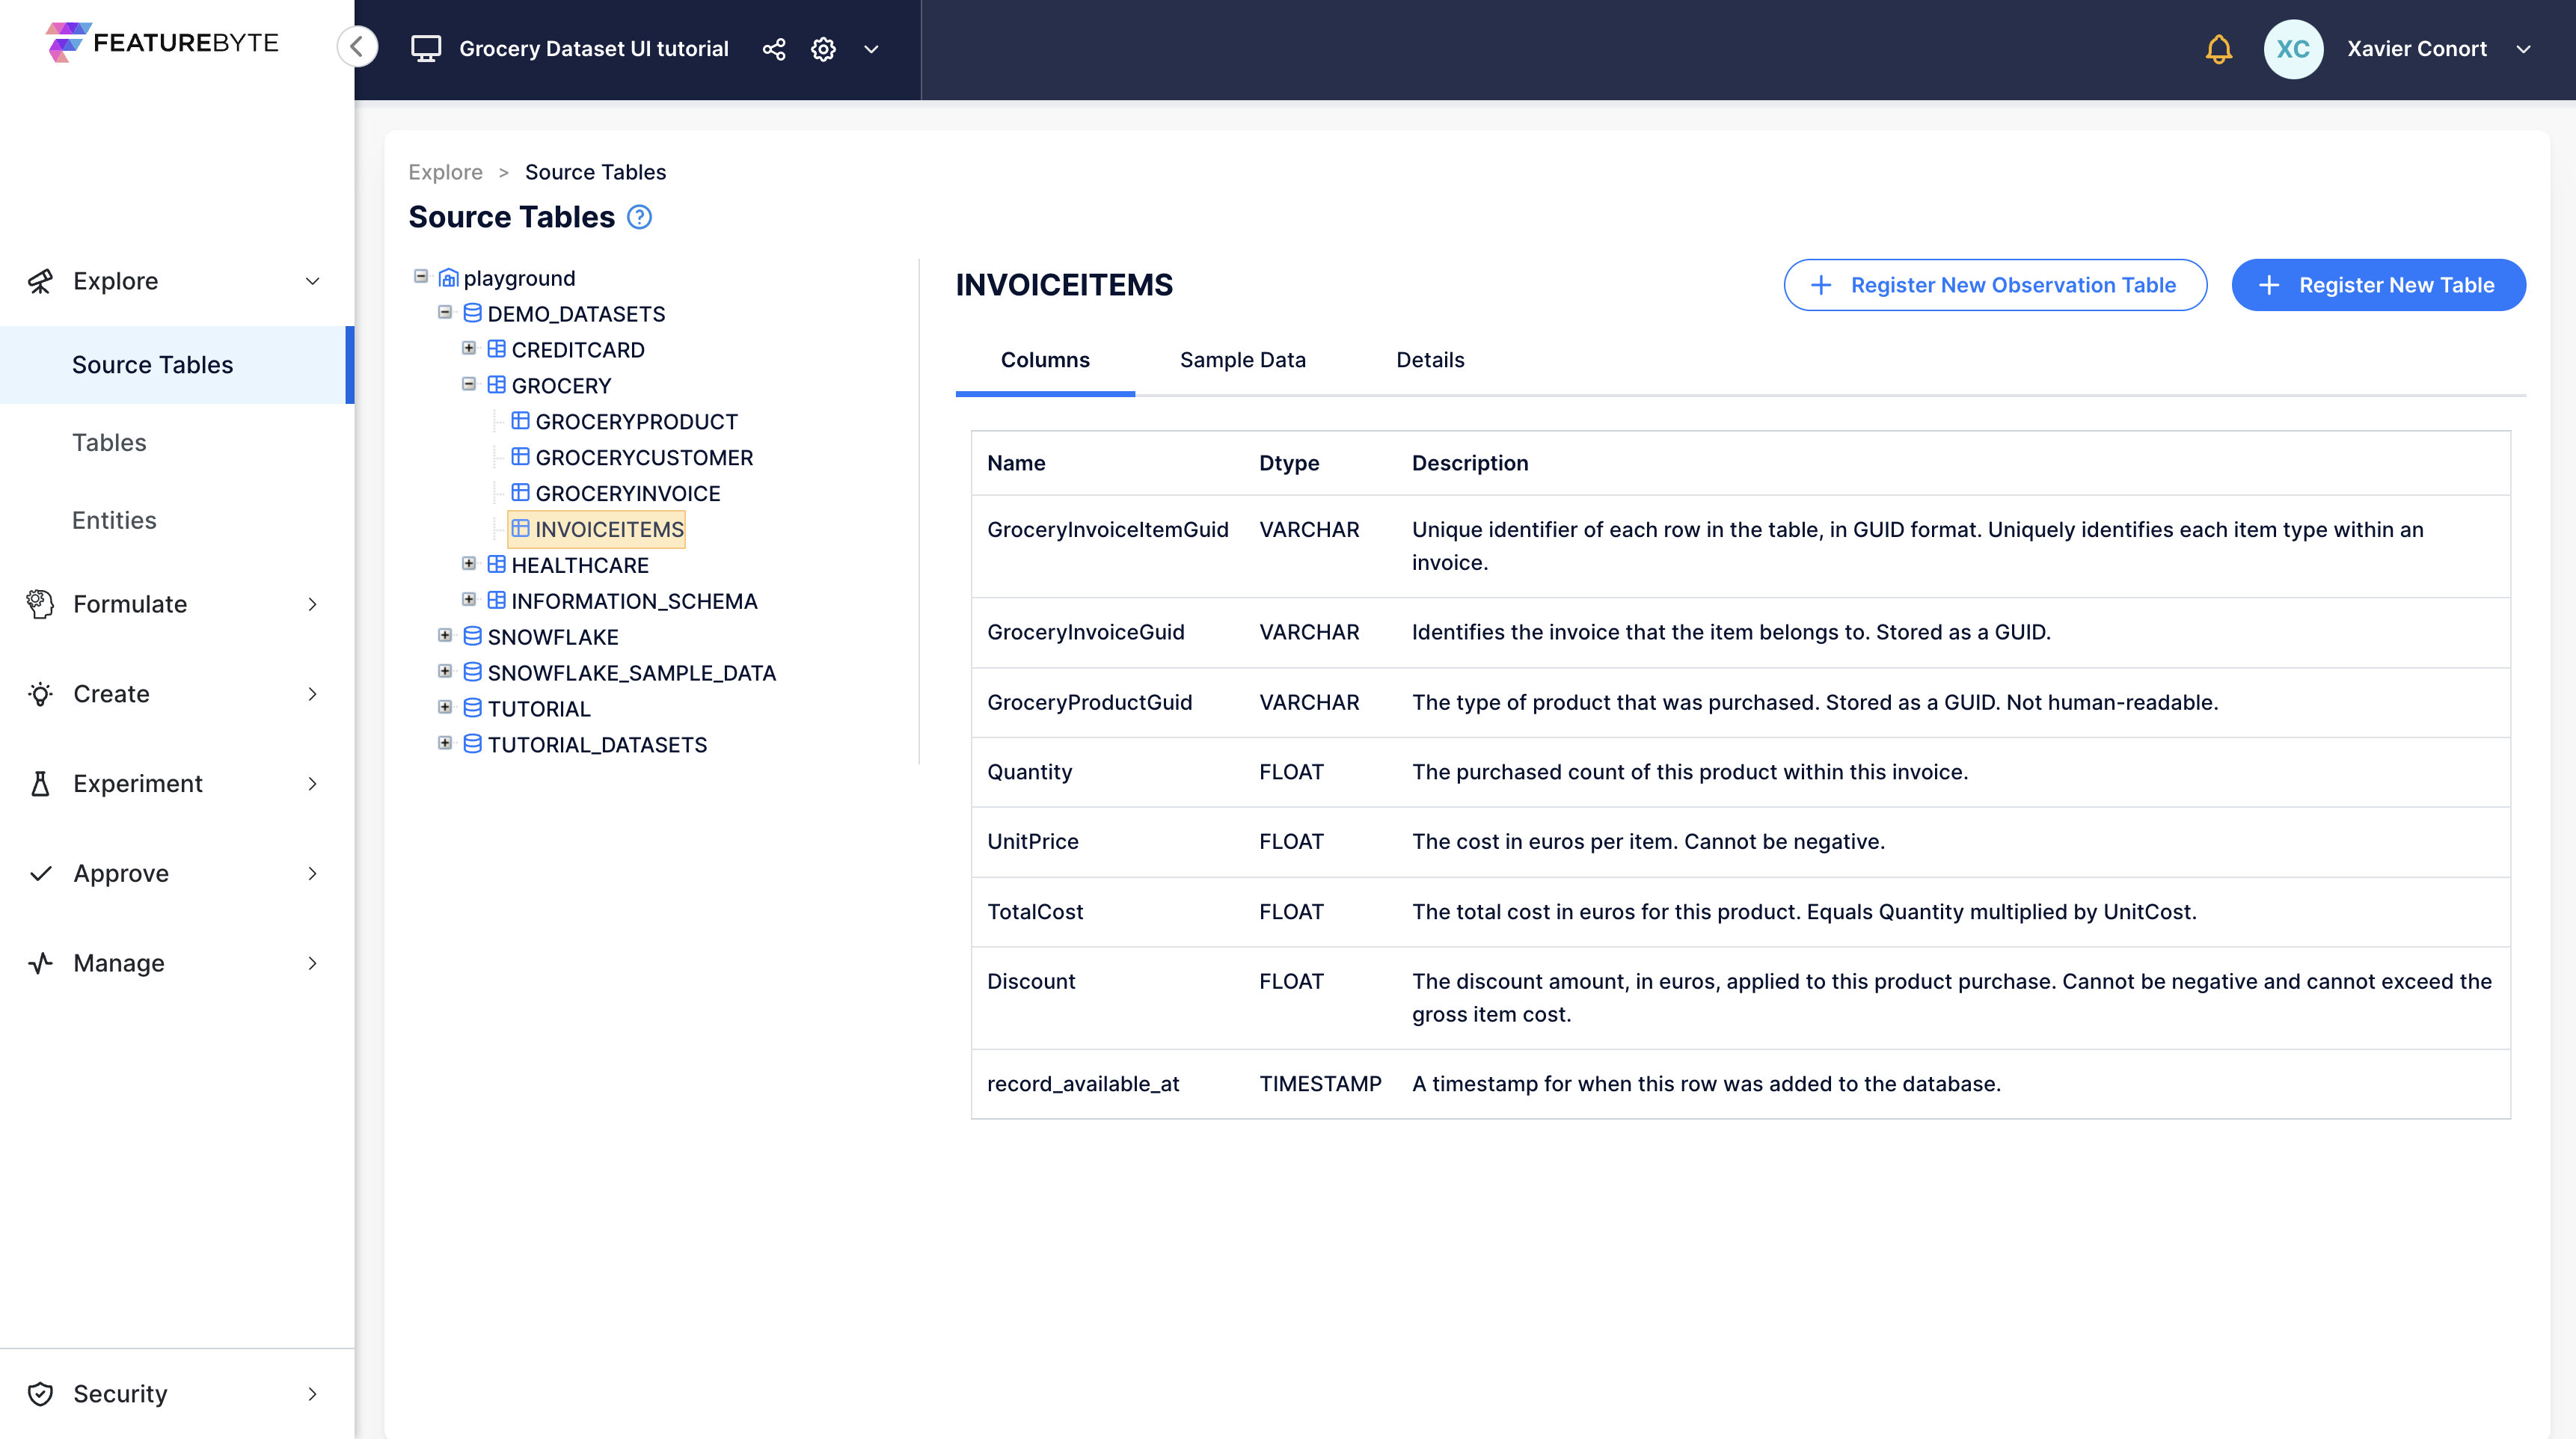Click the record_available_at column name

pos(1083,1084)
